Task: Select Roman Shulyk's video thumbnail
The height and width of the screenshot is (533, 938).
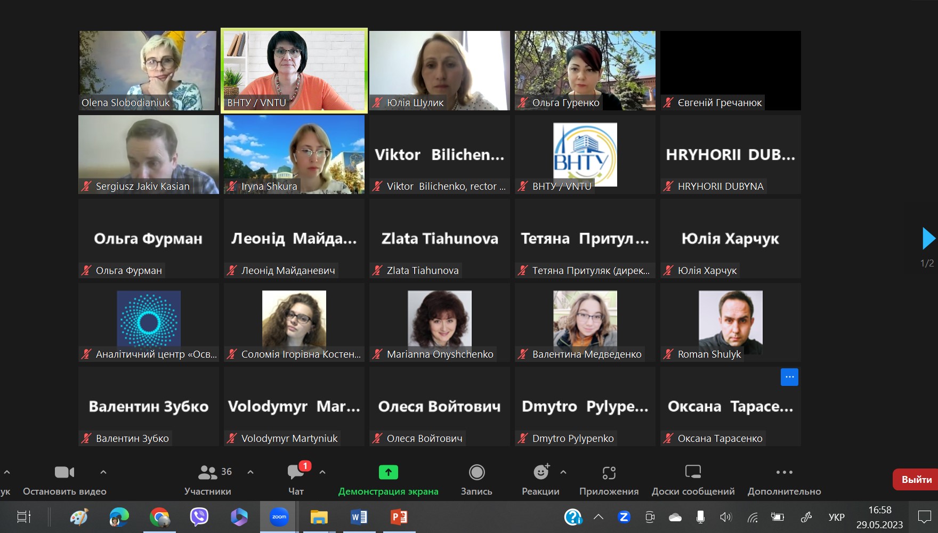Action: coord(731,322)
